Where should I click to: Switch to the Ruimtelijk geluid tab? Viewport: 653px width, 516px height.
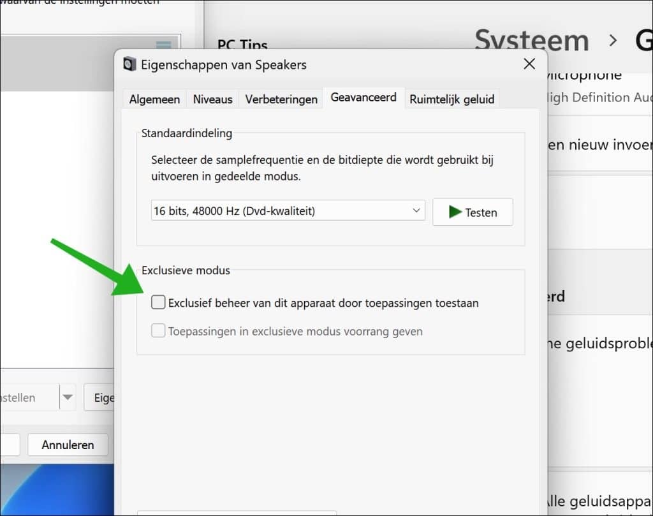452,100
